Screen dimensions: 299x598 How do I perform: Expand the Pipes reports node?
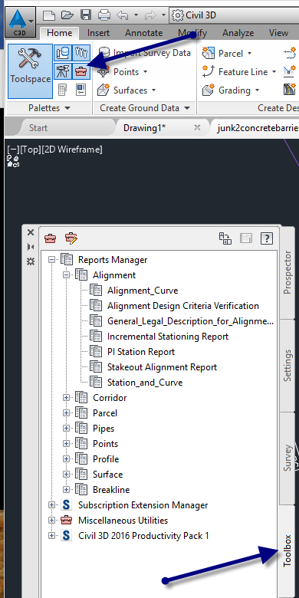tap(67, 429)
